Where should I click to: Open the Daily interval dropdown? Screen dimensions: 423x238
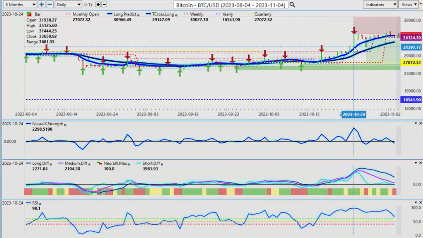(x=68, y=5)
